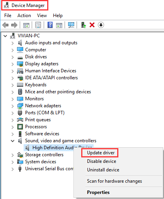Click the Forward arrow toolbar icon

pos(14,25)
